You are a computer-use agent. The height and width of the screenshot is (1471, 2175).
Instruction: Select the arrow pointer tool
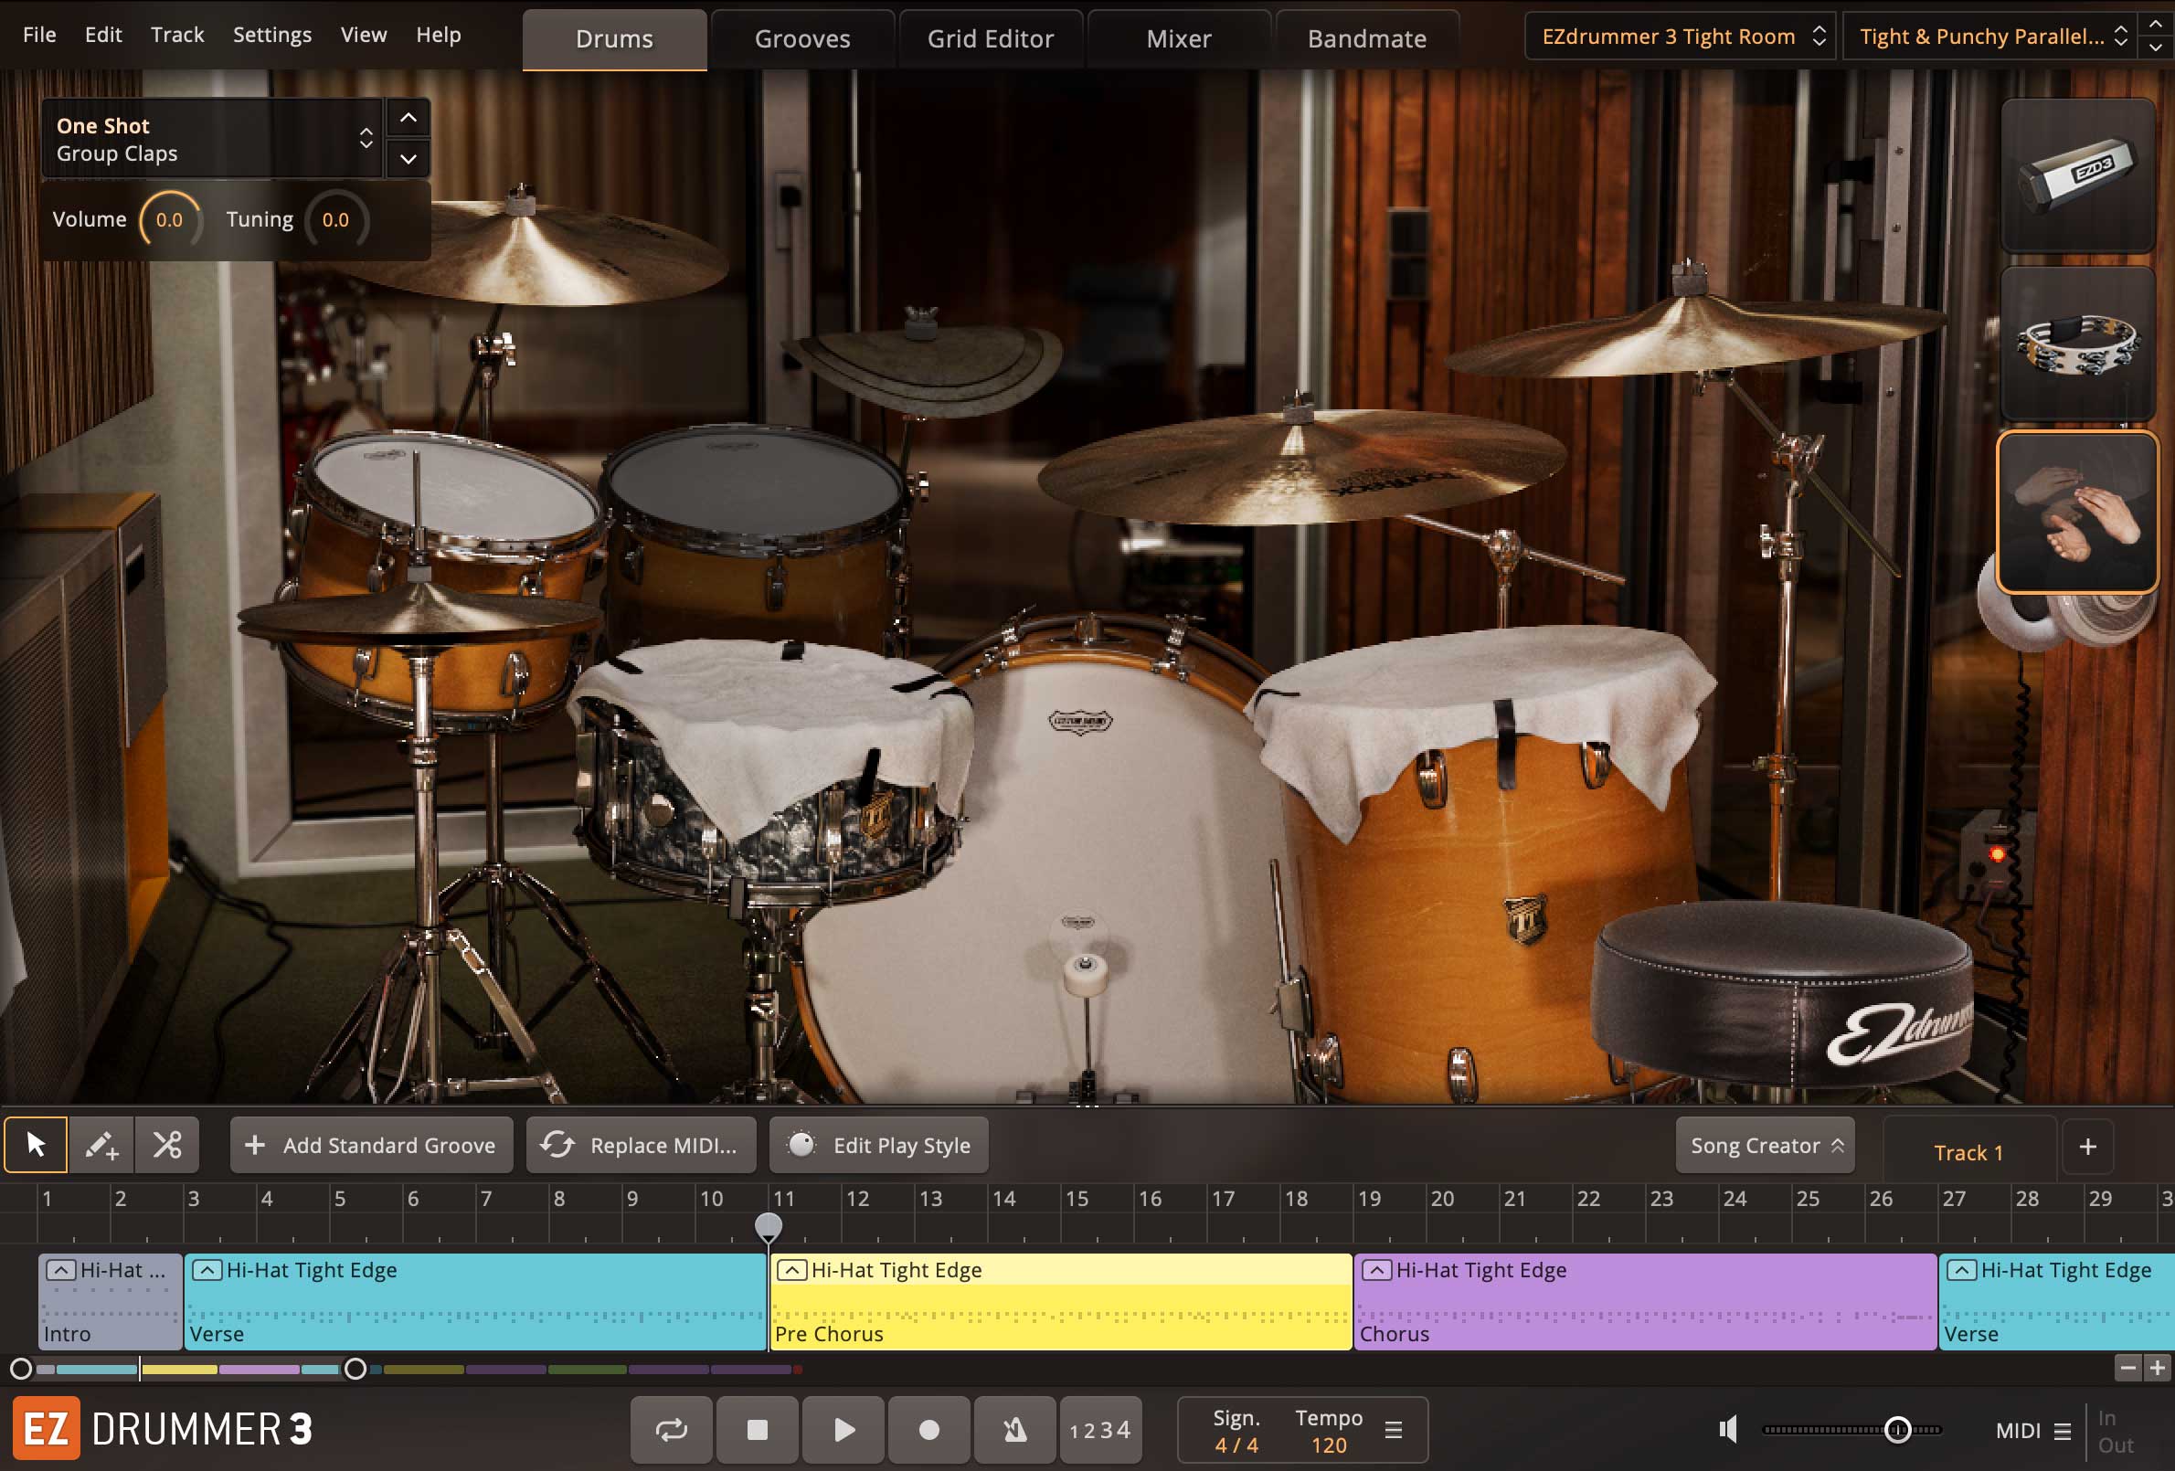point(36,1145)
